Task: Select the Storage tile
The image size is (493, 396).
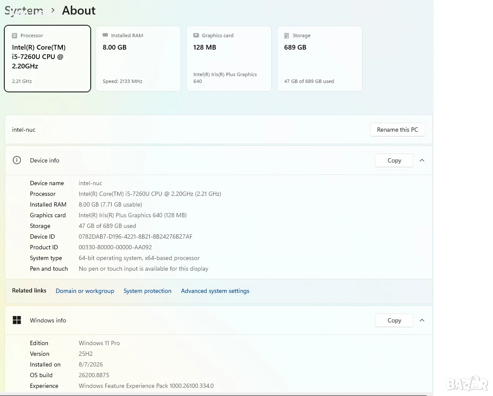Action: point(319,59)
